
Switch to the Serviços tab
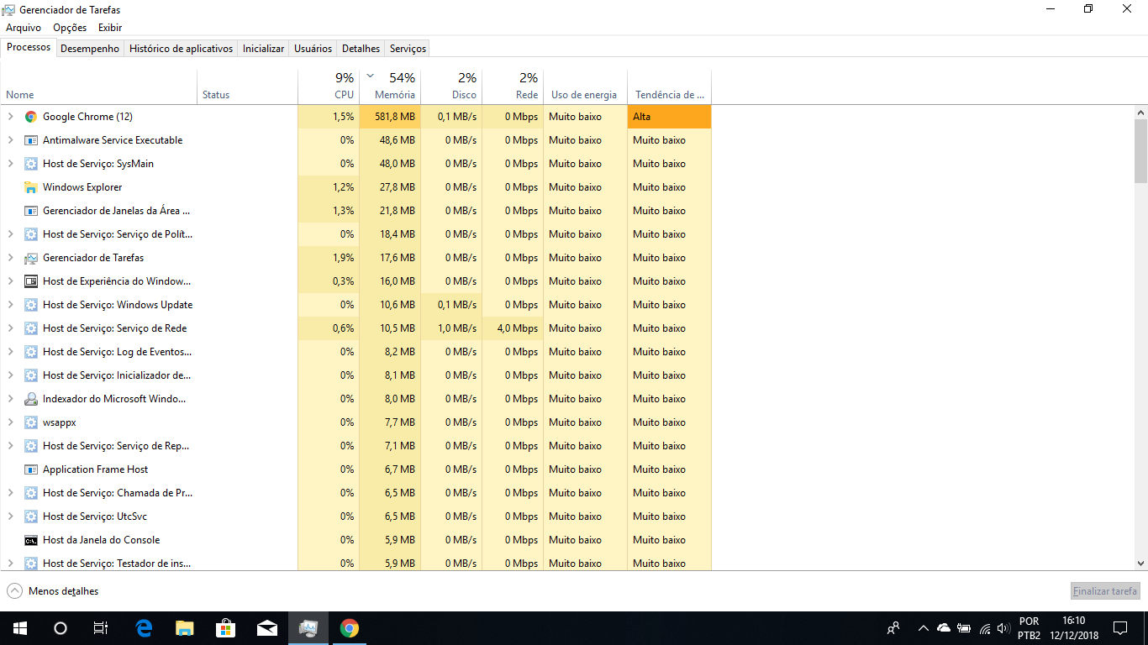408,49
